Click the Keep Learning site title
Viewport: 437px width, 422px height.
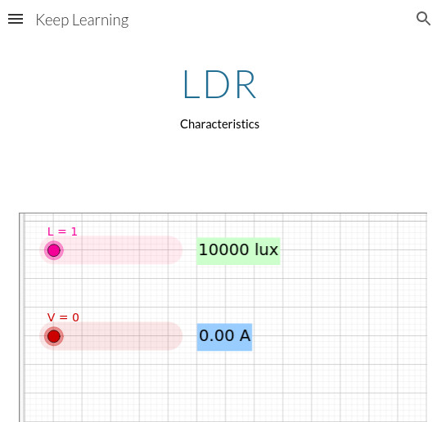(x=82, y=20)
